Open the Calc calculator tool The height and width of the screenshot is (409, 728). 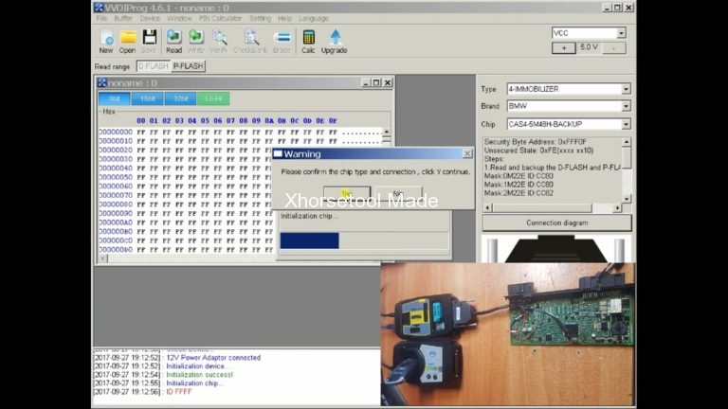point(308,40)
